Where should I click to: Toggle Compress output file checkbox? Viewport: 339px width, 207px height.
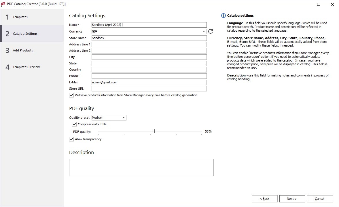74,124
